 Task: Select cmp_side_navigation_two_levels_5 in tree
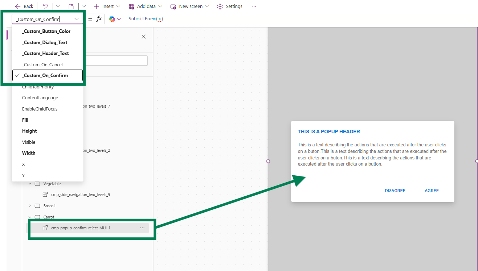point(80,195)
